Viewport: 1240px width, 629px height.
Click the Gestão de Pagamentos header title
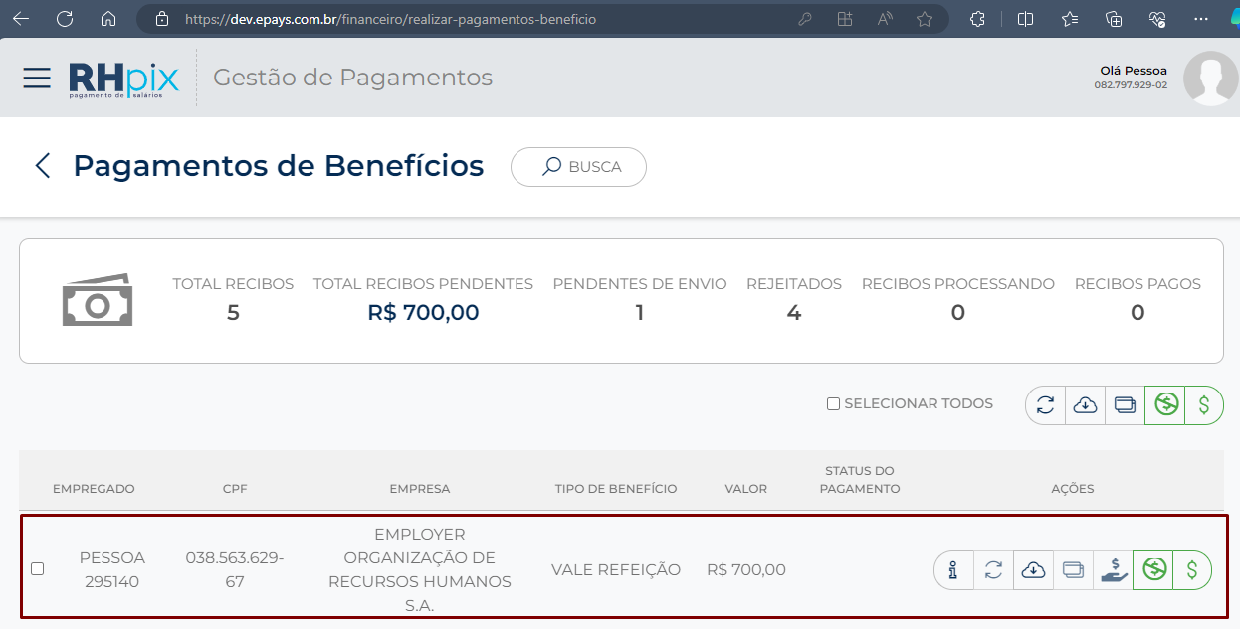pyautogui.click(x=353, y=78)
